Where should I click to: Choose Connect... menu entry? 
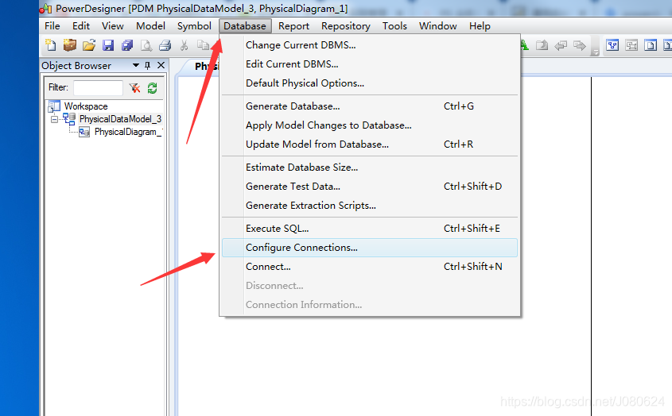pyautogui.click(x=370, y=267)
